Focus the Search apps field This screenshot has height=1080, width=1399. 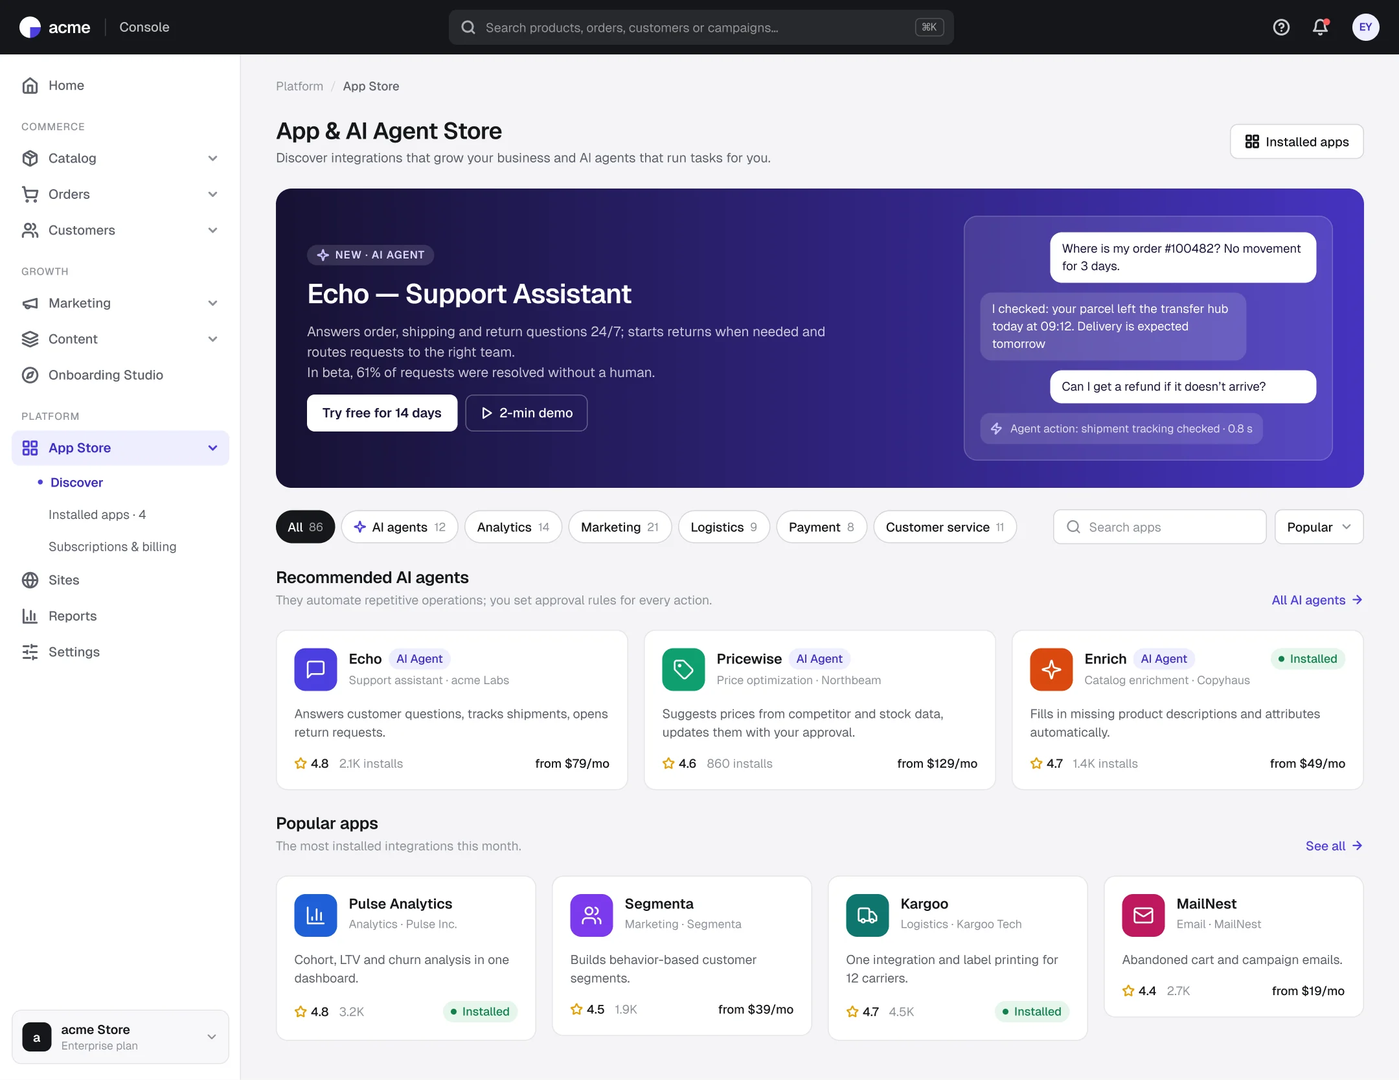(x=1159, y=527)
